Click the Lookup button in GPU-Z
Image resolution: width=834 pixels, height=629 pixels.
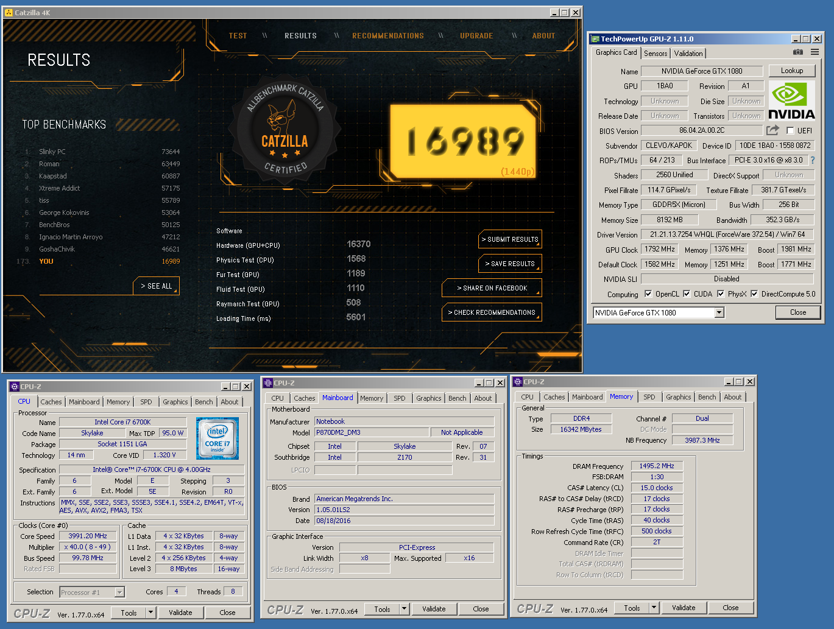pyautogui.click(x=792, y=71)
